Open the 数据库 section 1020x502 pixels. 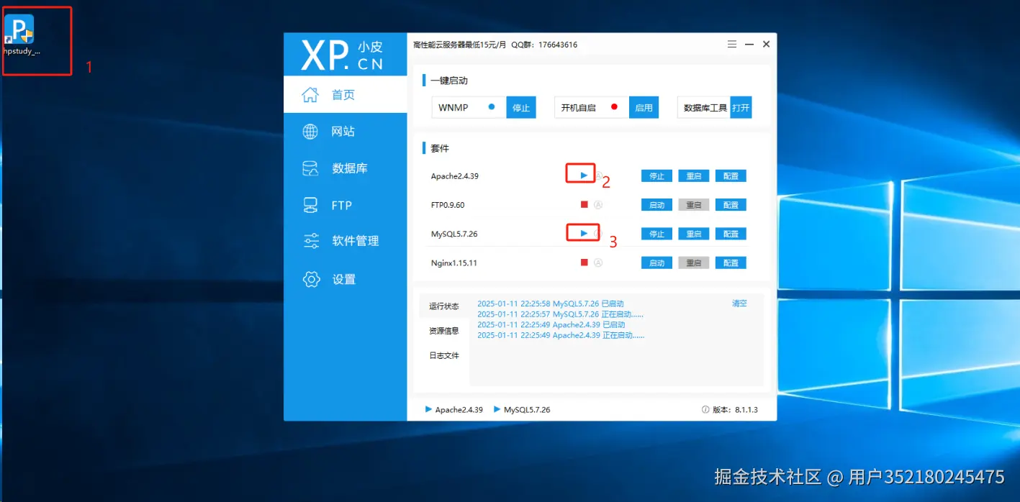point(345,168)
